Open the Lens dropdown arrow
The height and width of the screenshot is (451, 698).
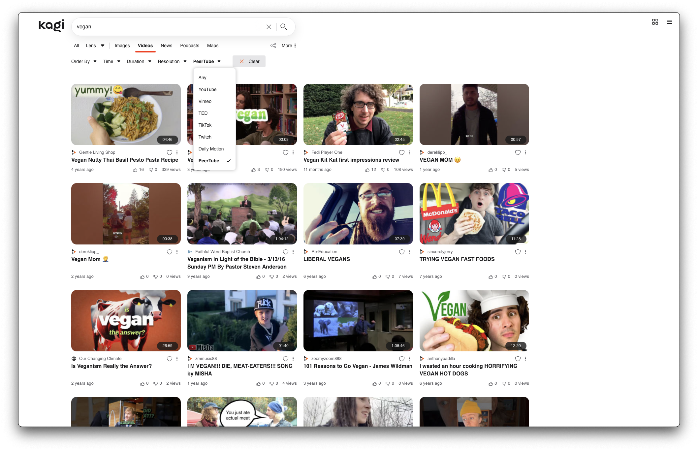(103, 46)
